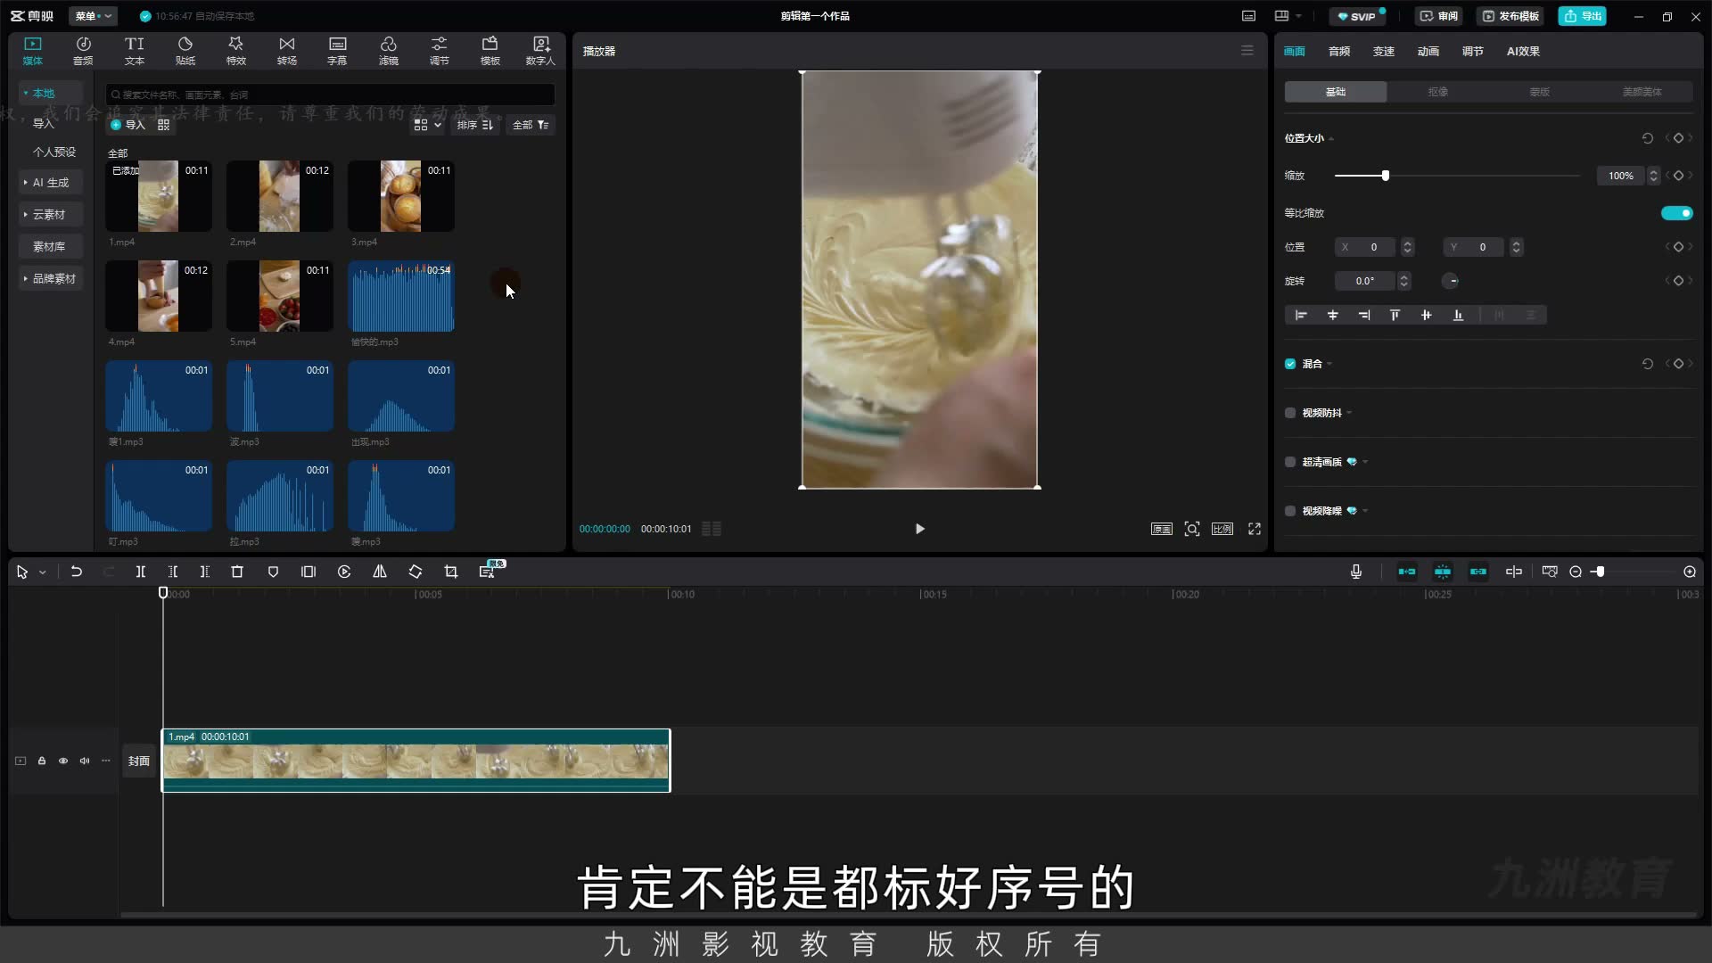Lock the video track
Viewport: 1712px width, 963px height.
point(42,761)
